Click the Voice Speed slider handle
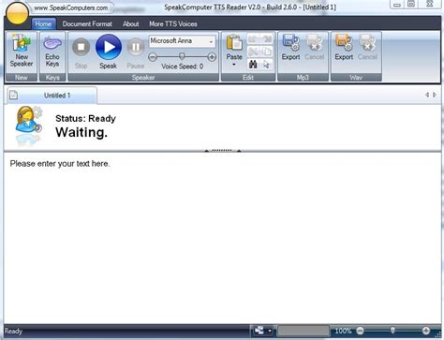The image size is (444, 340). 182,56
